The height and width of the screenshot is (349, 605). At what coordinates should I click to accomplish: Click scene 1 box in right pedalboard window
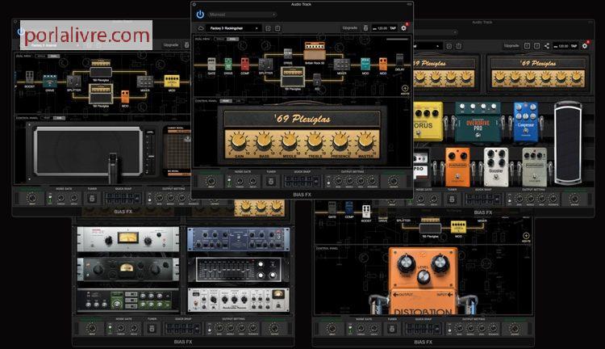coord(527,45)
